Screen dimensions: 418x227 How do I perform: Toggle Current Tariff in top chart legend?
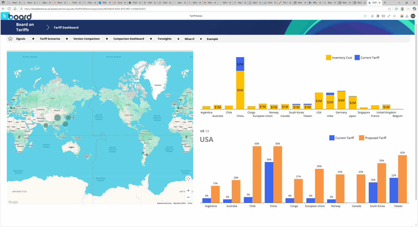[x=367, y=58]
